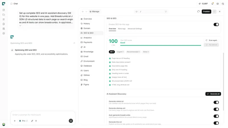Publish the app
The height and width of the screenshot is (128, 228).
click(206, 12)
